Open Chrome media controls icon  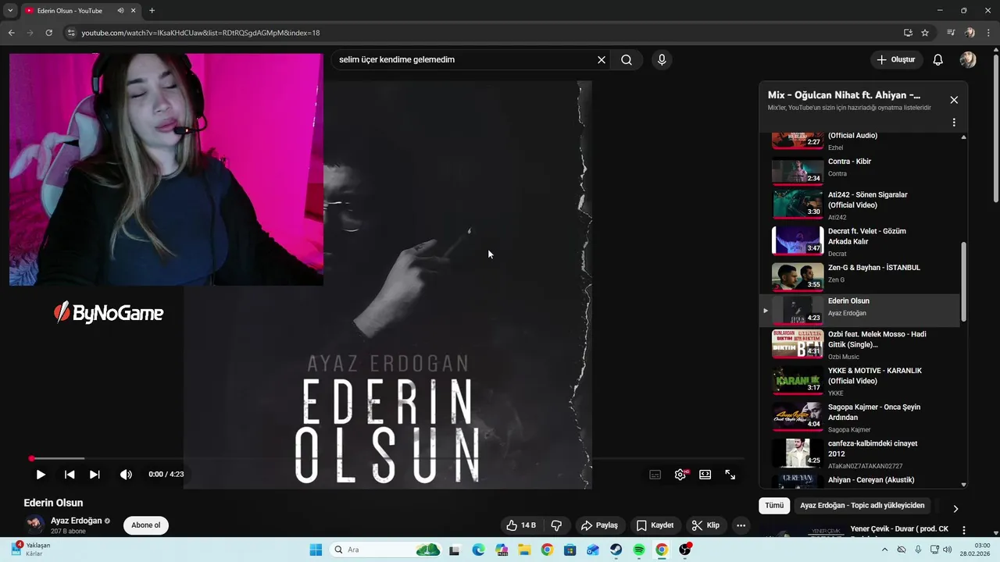point(951,33)
